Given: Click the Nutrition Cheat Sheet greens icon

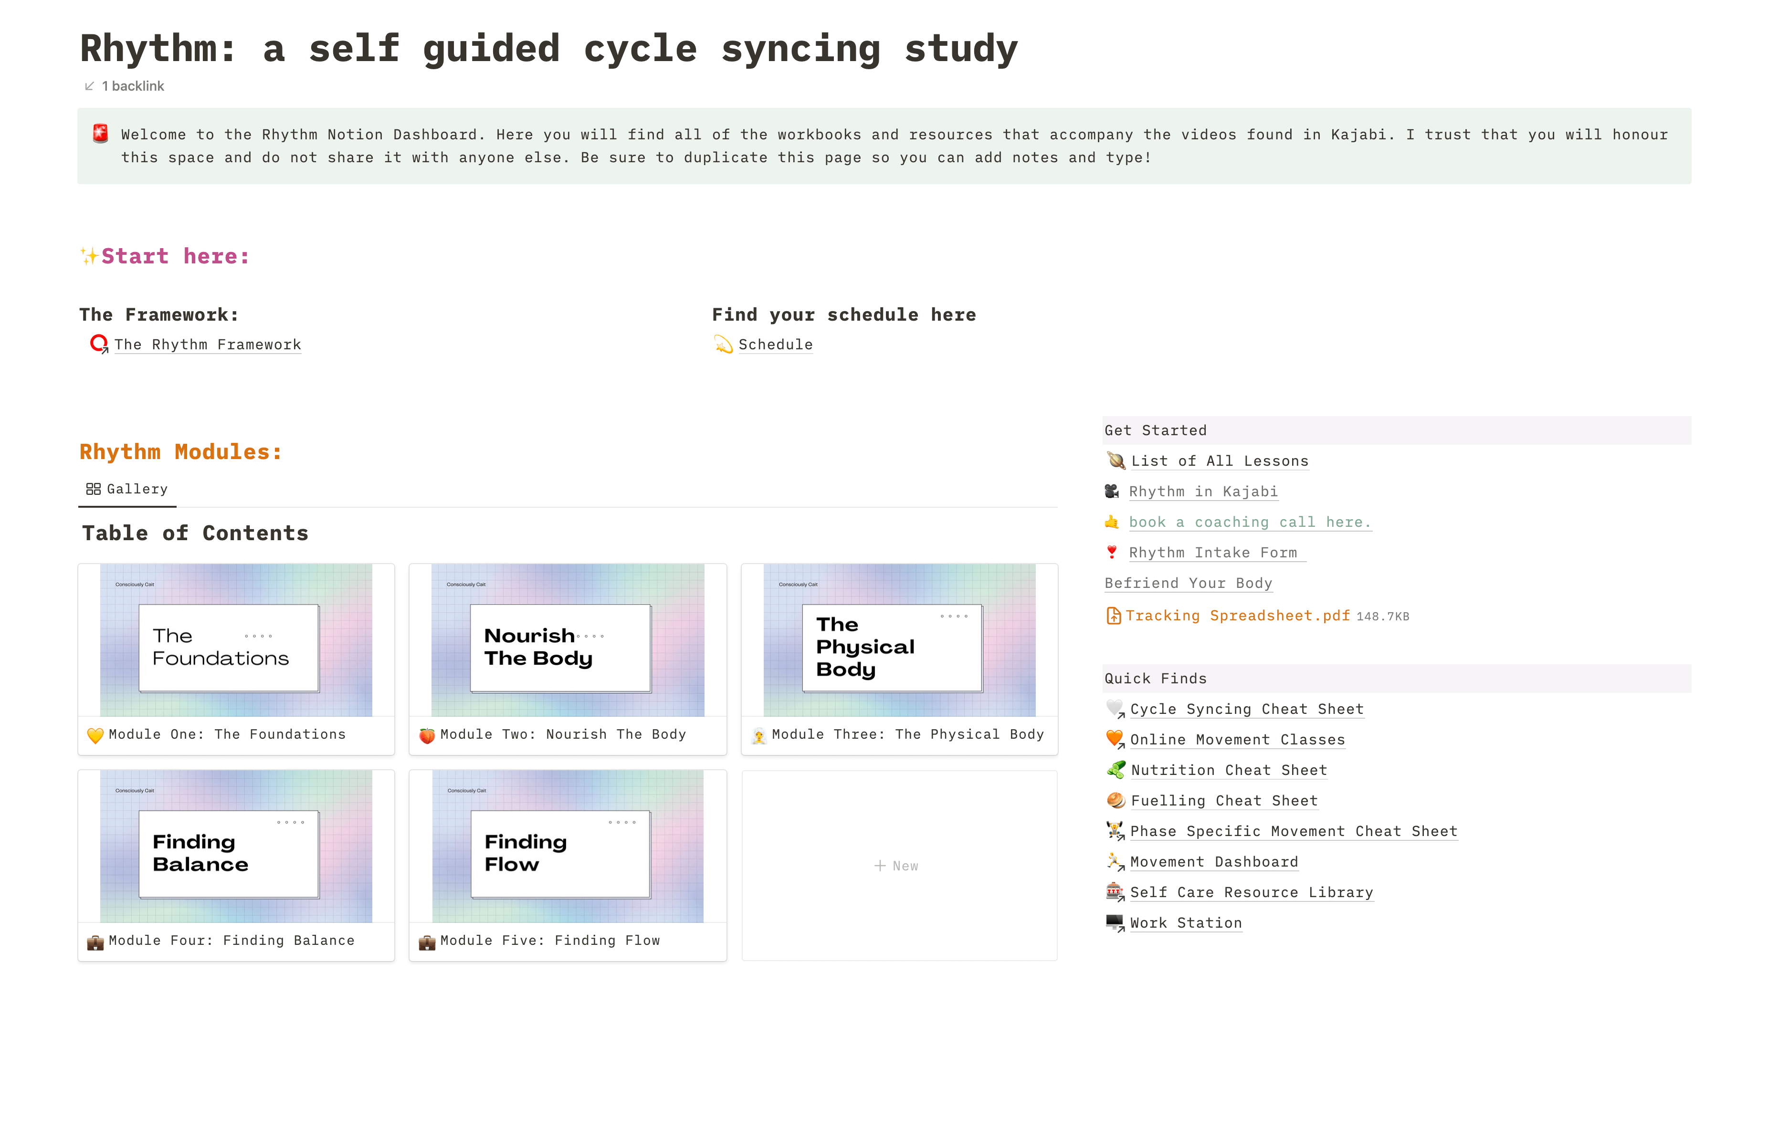Looking at the screenshot, I should coord(1116,770).
